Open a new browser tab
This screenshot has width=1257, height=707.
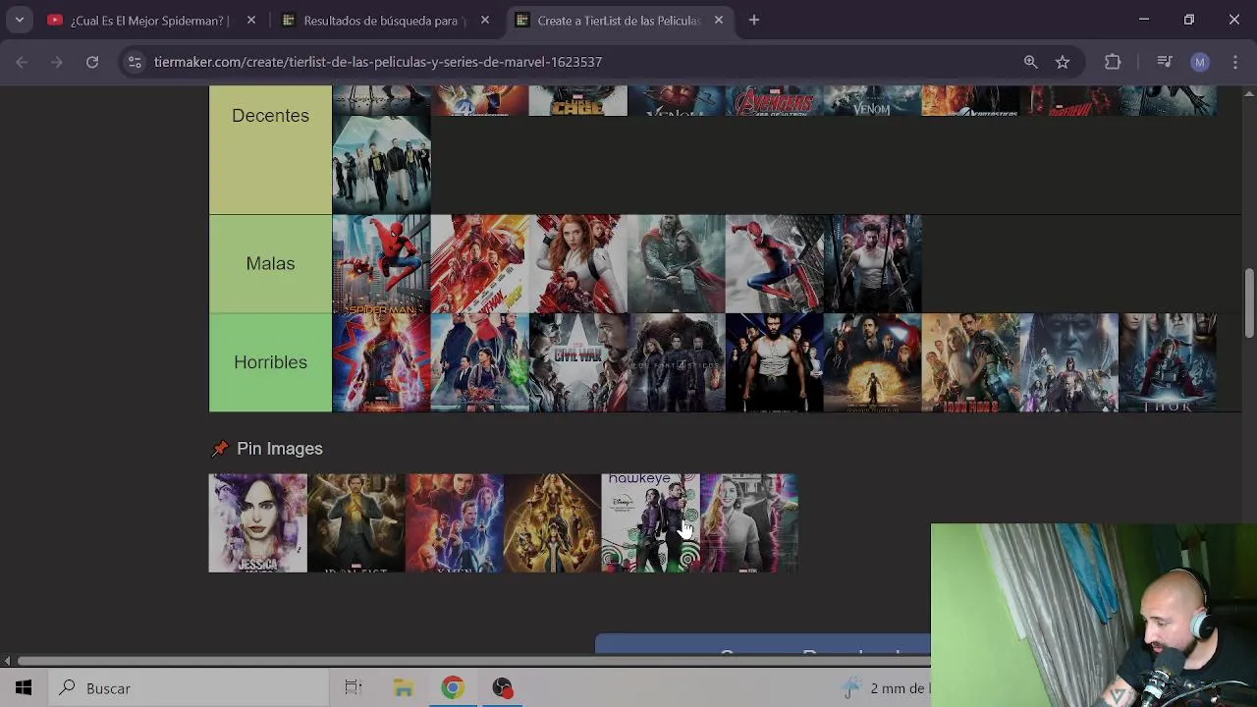(x=754, y=20)
